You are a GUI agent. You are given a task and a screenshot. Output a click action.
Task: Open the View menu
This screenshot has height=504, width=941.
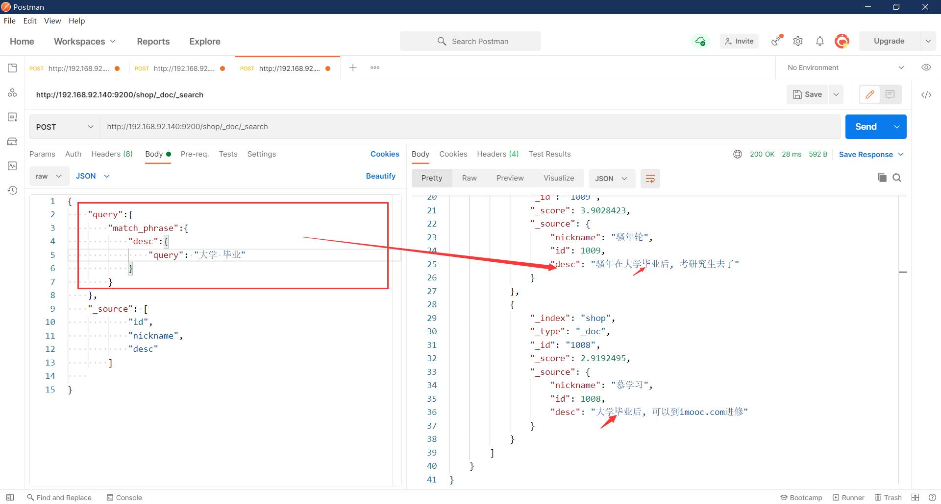coord(52,21)
